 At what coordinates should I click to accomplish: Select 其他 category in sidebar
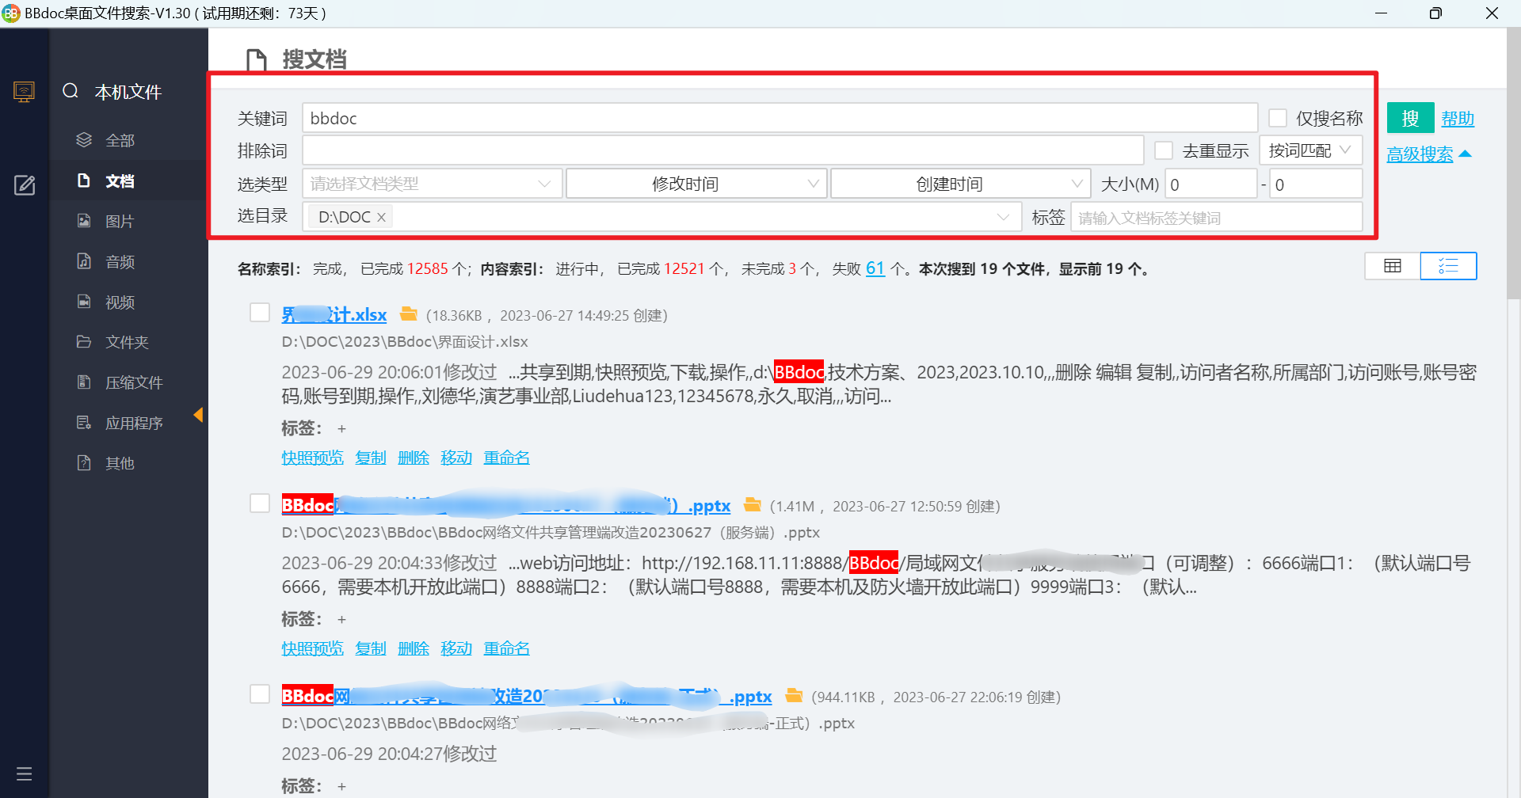click(x=120, y=463)
